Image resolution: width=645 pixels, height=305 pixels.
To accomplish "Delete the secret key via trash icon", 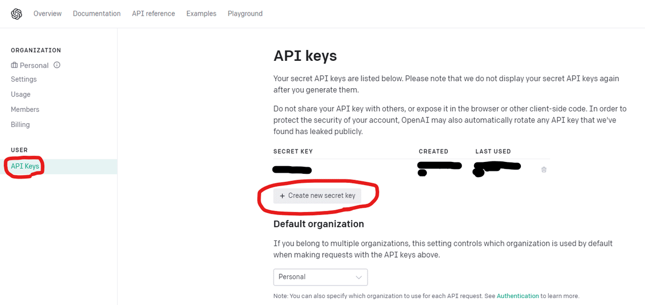I will click(x=543, y=169).
